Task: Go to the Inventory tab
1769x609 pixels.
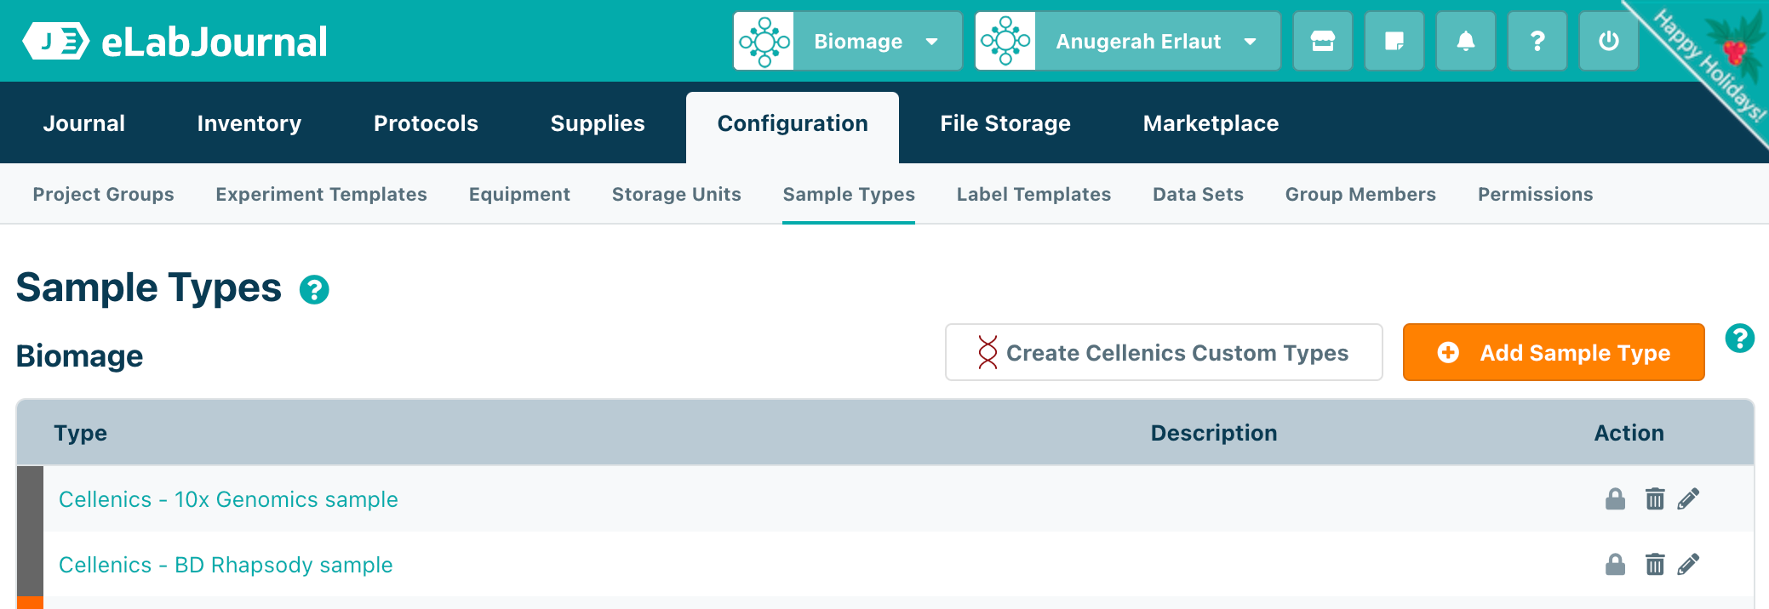Action: click(x=249, y=123)
